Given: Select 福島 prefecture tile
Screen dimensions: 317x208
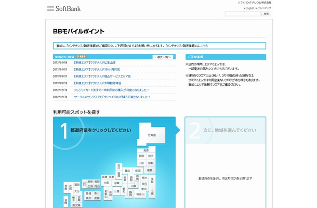Looking at the screenshot, I should [x=150, y=170].
